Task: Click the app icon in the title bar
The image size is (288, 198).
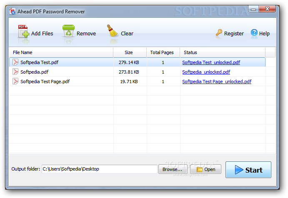Action: (13, 11)
